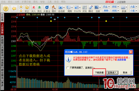Click the 直接进入 button

(112, 73)
